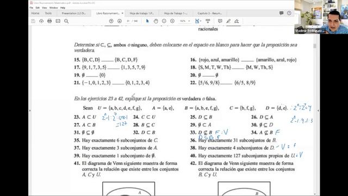Go to previous page arrow
Screen dimensions: 348x196
click(x=111, y=21)
